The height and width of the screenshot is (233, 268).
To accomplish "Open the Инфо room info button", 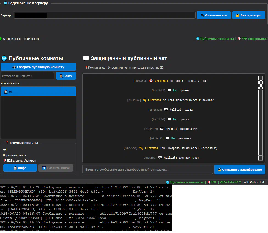I will pyautogui.click(x=20, y=168).
